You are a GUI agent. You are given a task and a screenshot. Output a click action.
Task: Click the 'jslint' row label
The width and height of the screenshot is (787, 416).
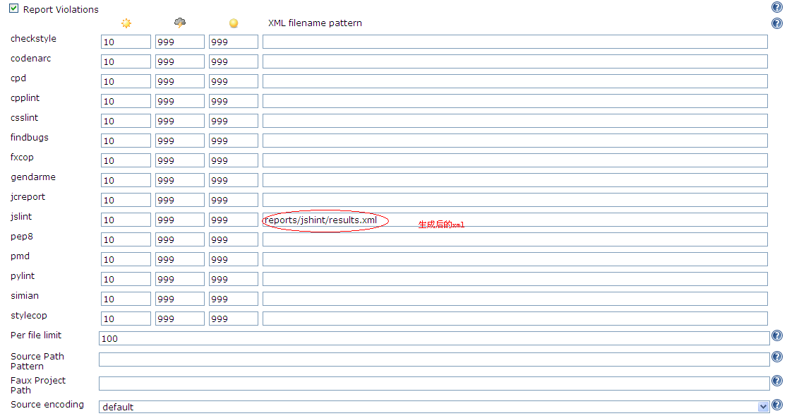coord(21,217)
